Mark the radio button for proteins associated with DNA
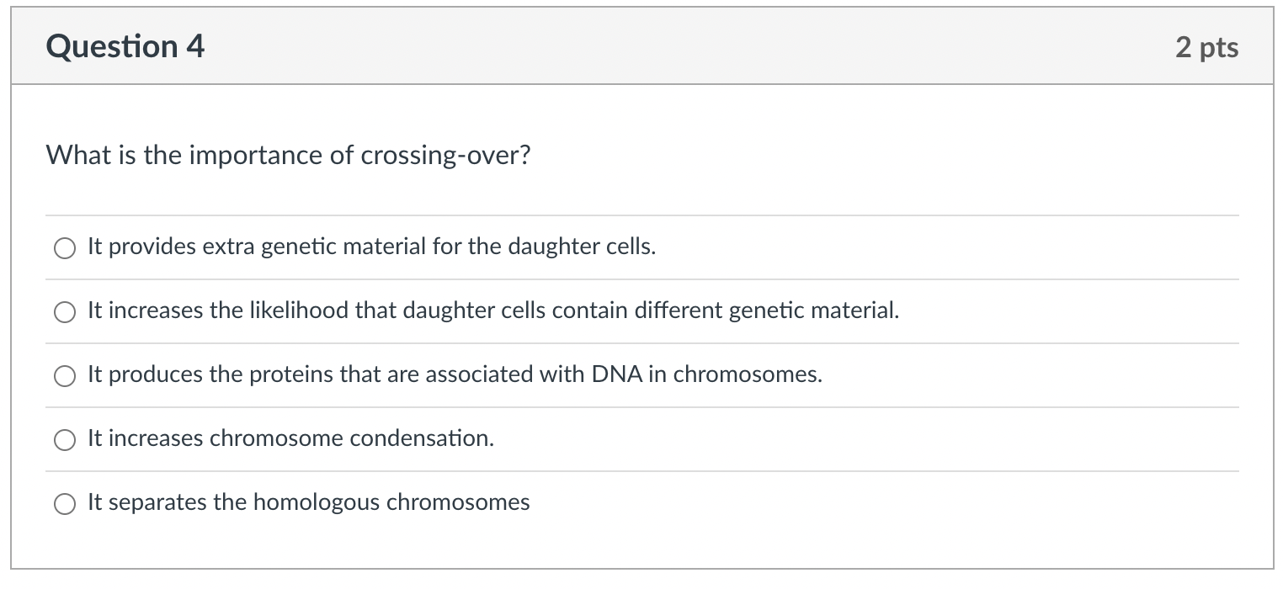The width and height of the screenshot is (1283, 589). [65, 375]
